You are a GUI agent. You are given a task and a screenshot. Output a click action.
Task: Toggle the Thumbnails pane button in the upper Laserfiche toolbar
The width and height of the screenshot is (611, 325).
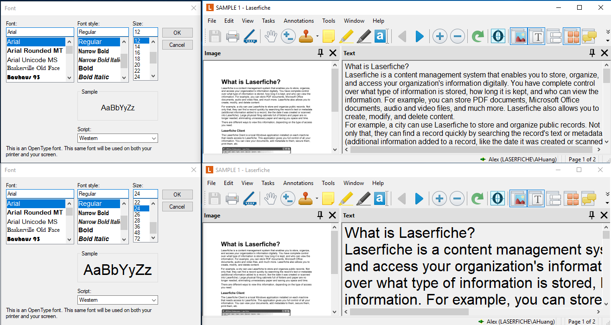pos(572,36)
